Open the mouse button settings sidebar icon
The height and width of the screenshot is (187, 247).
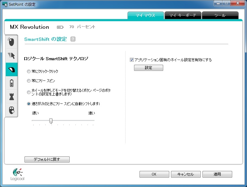point(11,42)
